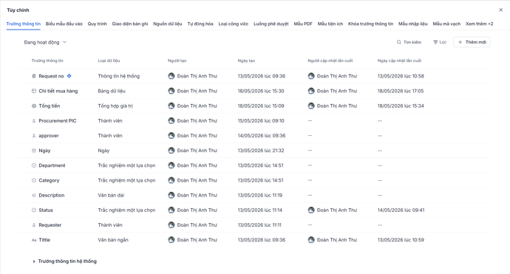Open the Nguồn dữ liệu tab
510x274 pixels.
click(x=168, y=24)
